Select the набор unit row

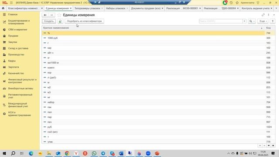point(158,102)
